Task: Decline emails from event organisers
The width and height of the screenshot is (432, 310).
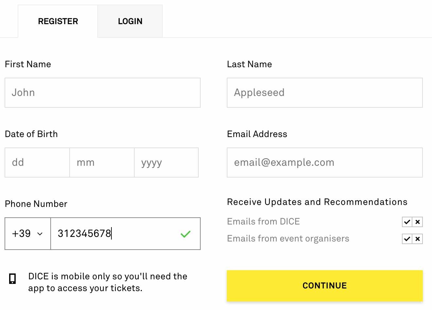Action: (418, 239)
